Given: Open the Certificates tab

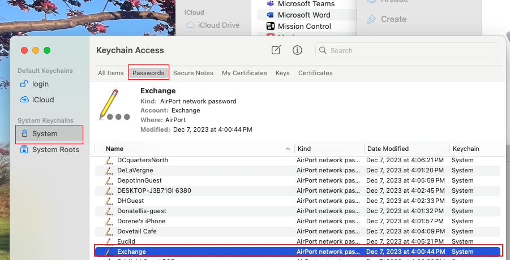Looking at the screenshot, I should 315,73.
